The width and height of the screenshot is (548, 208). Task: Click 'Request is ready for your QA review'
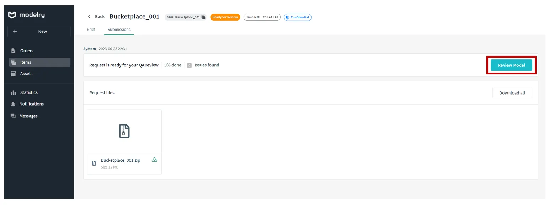tap(124, 65)
